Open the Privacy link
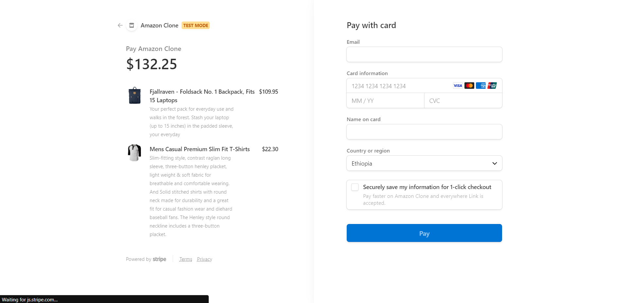 pyautogui.click(x=204, y=259)
